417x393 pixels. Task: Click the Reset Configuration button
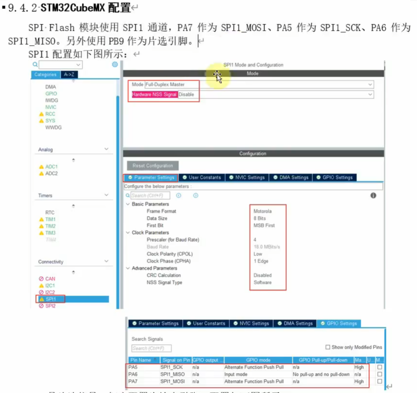pyautogui.click(x=153, y=166)
